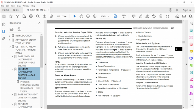Image resolution: width=195 pixels, height=109 pixels.
Task: Print the document with the printer icon
Action: tap(31, 16)
